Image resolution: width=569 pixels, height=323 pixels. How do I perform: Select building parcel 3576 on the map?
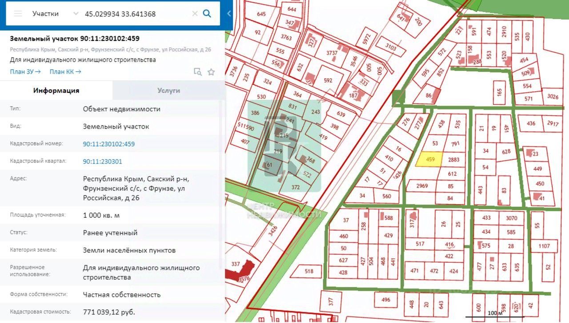244,279
